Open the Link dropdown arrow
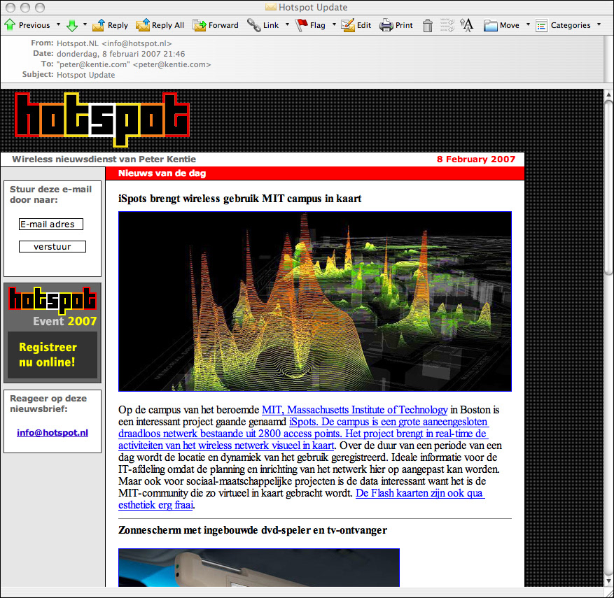 pyautogui.click(x=287, y=24)
